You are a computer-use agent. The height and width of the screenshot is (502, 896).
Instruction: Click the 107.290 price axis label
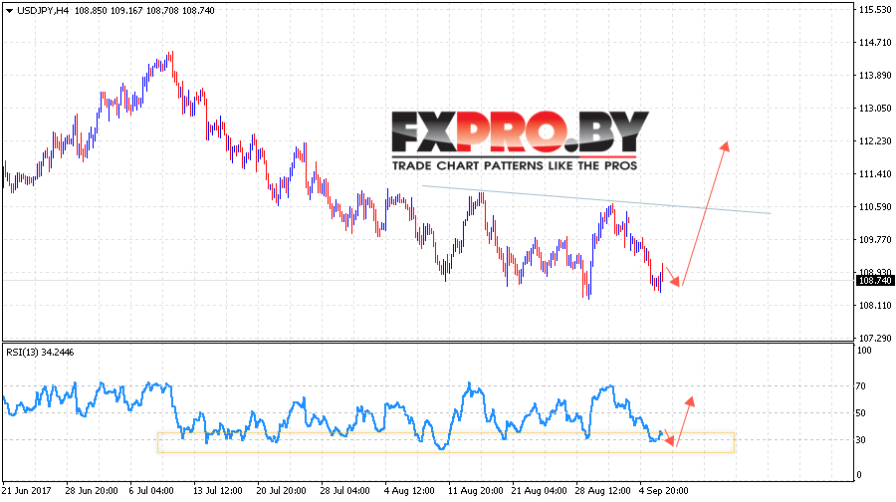pos(875,339)
